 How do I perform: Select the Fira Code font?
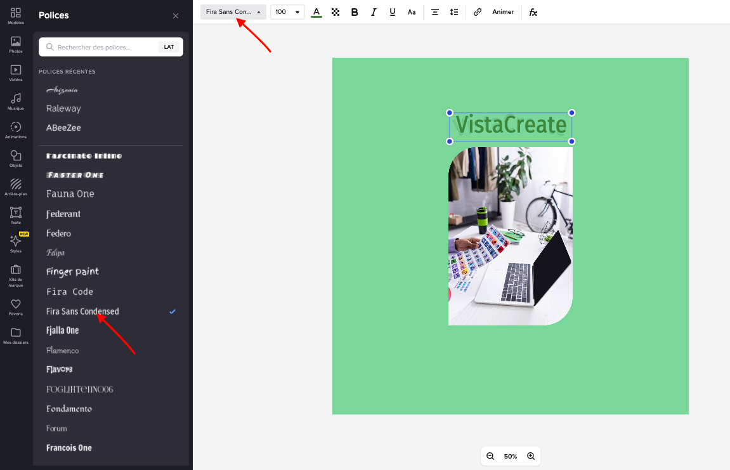[70, 292]
